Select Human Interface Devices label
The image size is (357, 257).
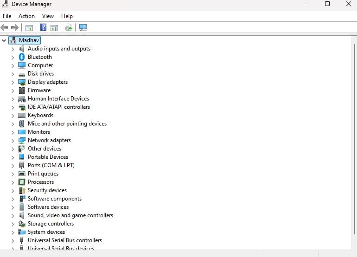(x=58, y=99)
